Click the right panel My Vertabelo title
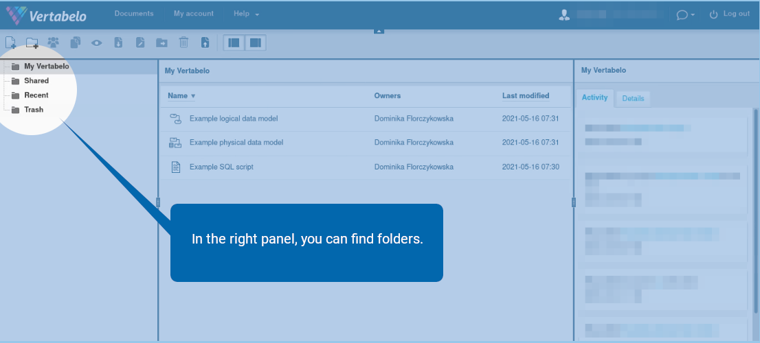 pyautogui.click(x=603, y=70)
